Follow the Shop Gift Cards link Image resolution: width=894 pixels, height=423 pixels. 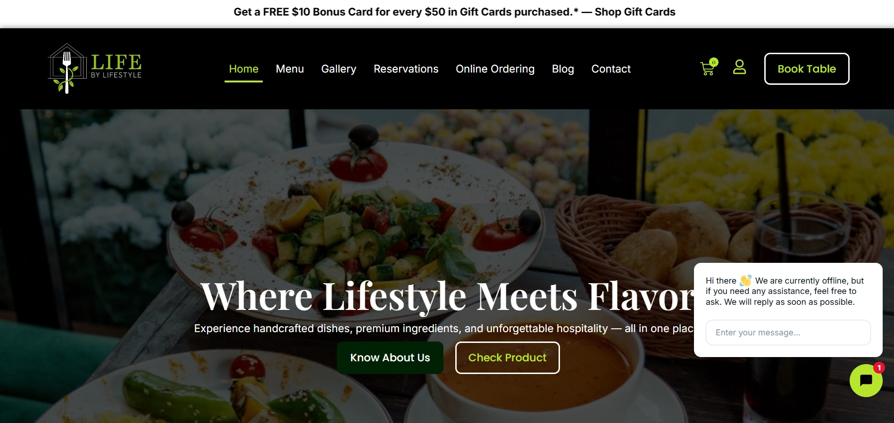pos(635,12)
